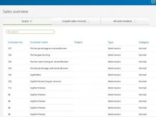The image size is (156, 117).
Task: Open Fischer vaste korting en verzendkosten draft
Action: [x=80, y=62]
